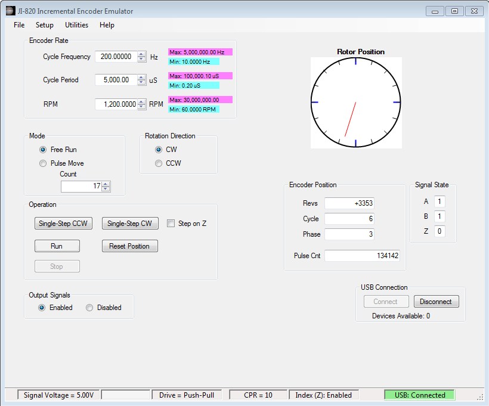Viewport: 489px width, 406px height.
Task: Open the Help menu
Action: 107,25
